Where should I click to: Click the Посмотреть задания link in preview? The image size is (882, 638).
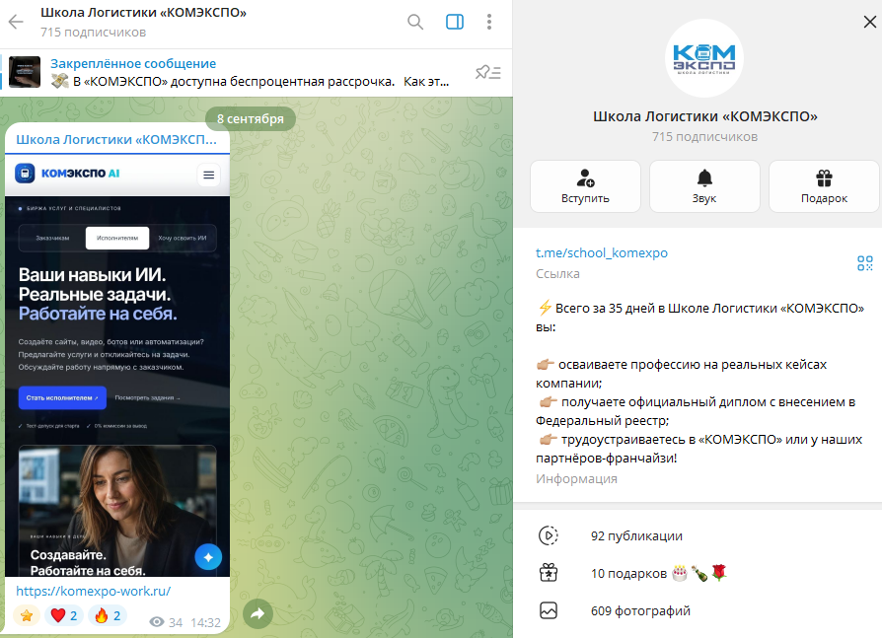(147, 397)
